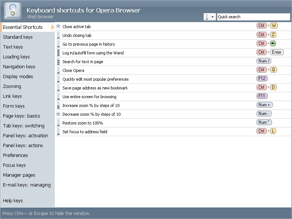Click the Num * key badge

tap(264, 122)
